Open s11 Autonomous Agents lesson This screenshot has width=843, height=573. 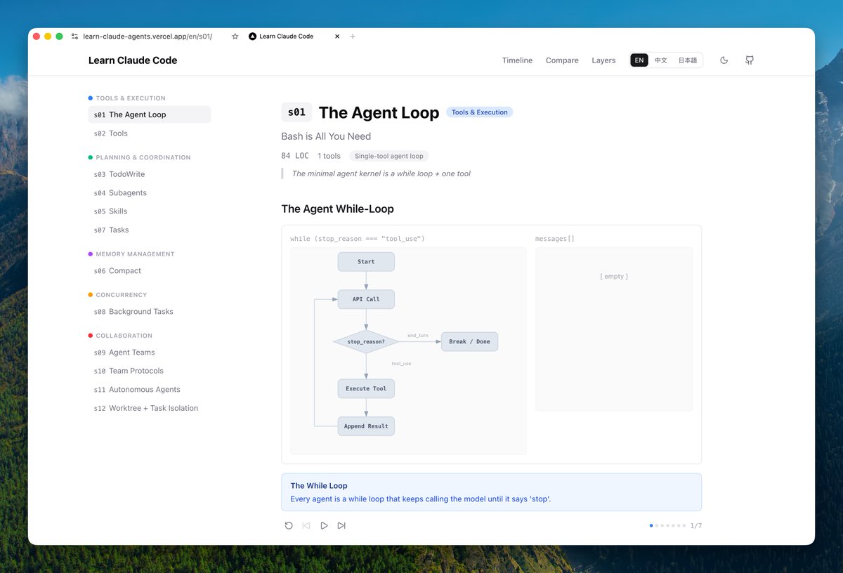pos(150,390)
